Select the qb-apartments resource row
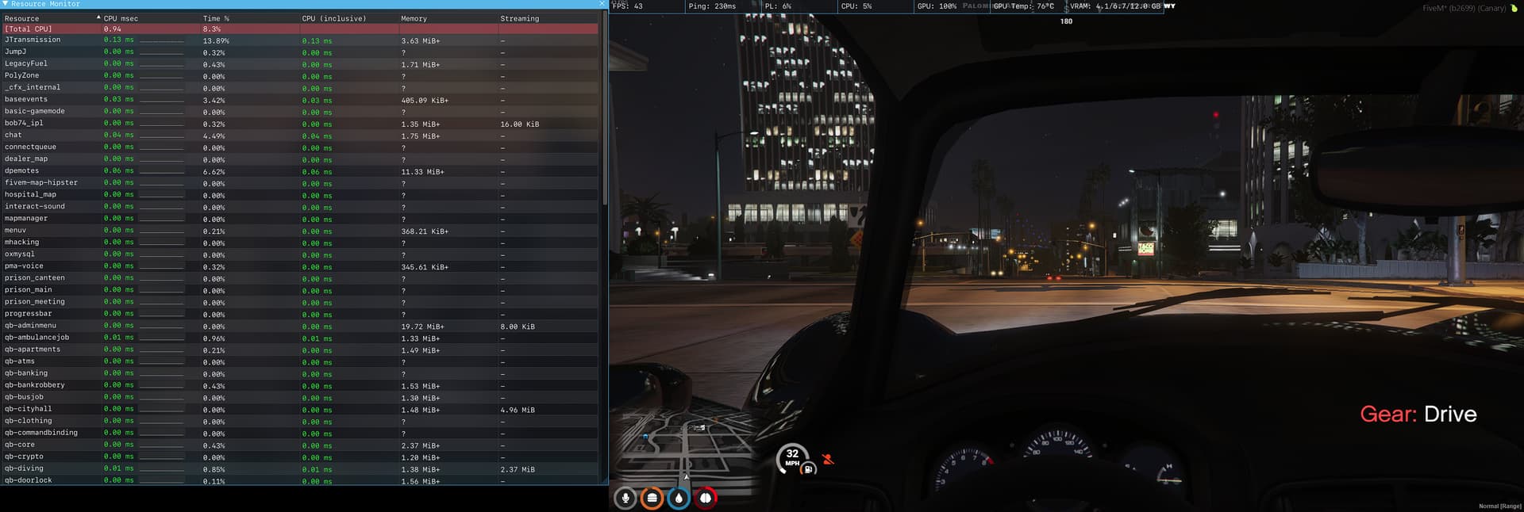Viewport: 1524px width, 512px height. (x=300, y=350)
